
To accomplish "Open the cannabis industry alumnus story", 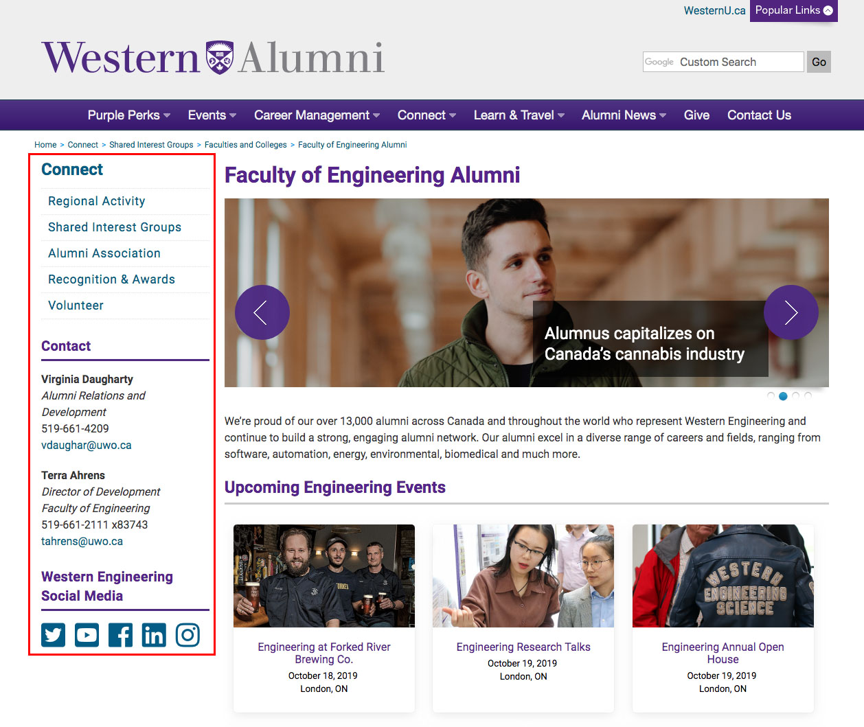I will 644,344.
